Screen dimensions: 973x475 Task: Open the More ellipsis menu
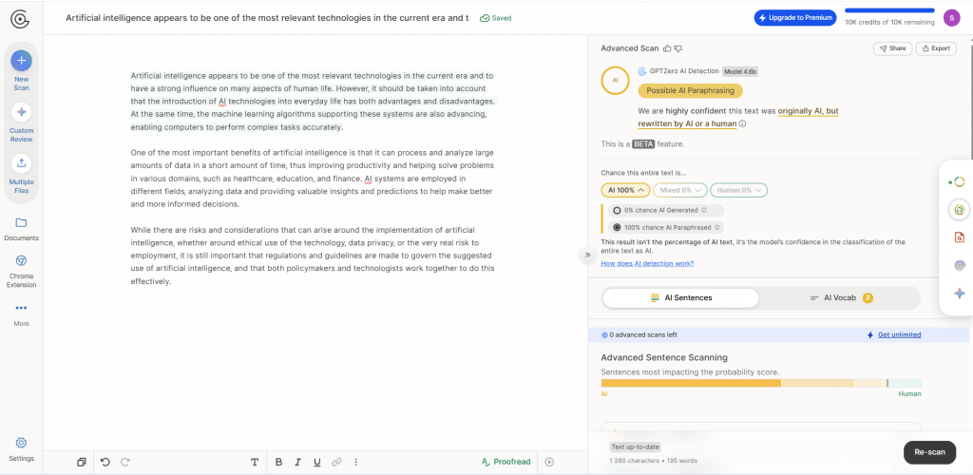tap(21, 308)
